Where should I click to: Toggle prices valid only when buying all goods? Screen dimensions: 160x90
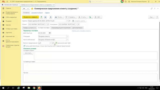(24, 46)
